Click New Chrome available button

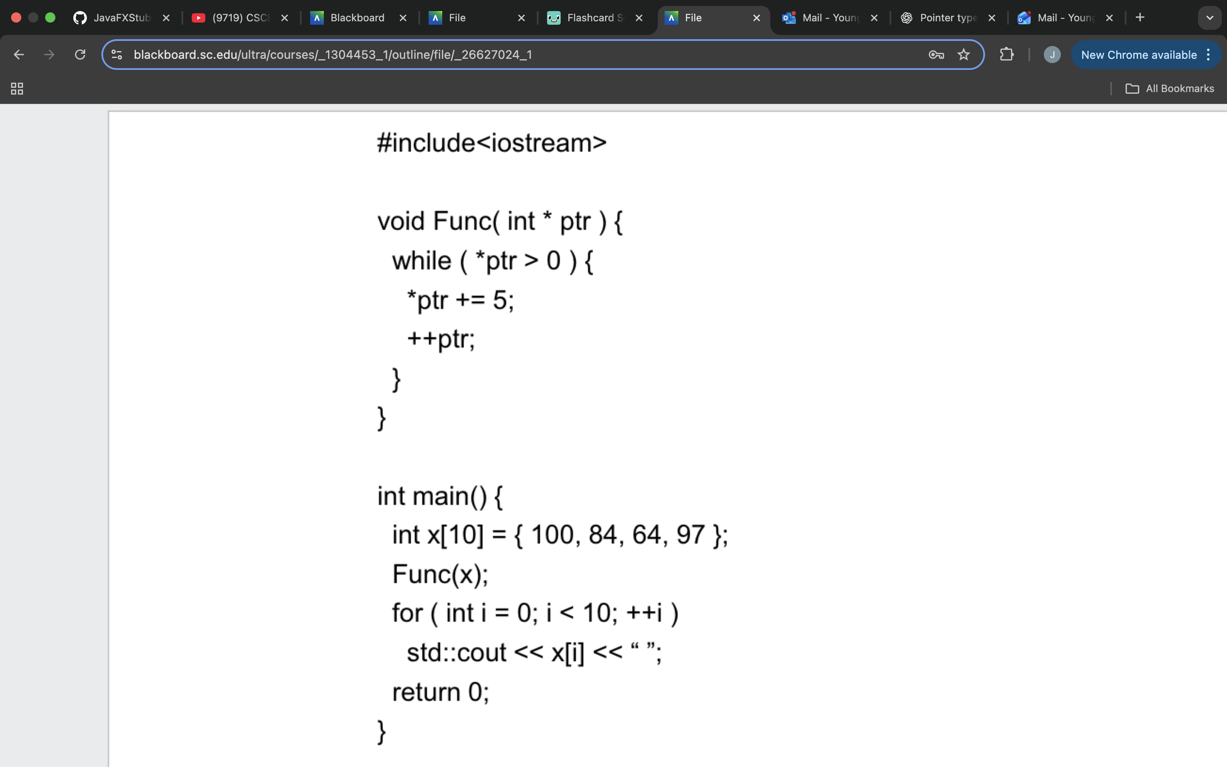tap(1138, 55)
